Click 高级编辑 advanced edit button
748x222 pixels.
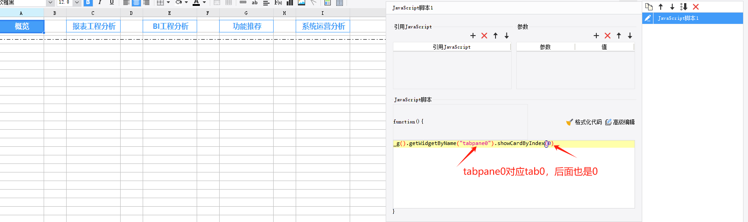[620, 122]
